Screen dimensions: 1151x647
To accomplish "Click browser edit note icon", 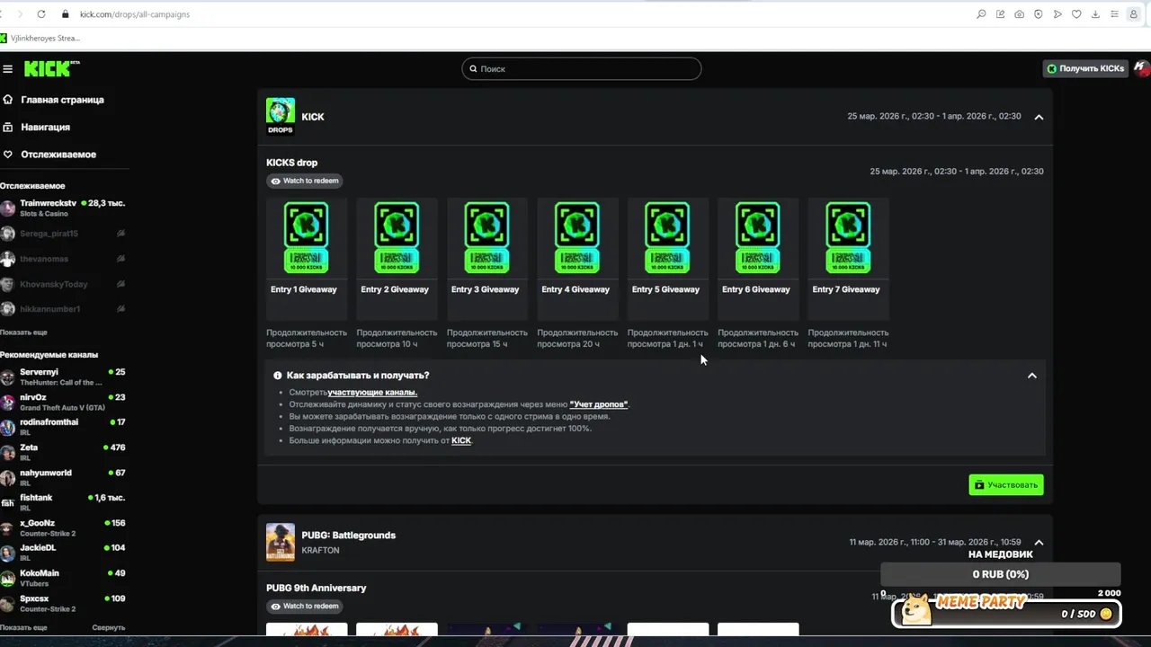I will [x=1000, y=14].
